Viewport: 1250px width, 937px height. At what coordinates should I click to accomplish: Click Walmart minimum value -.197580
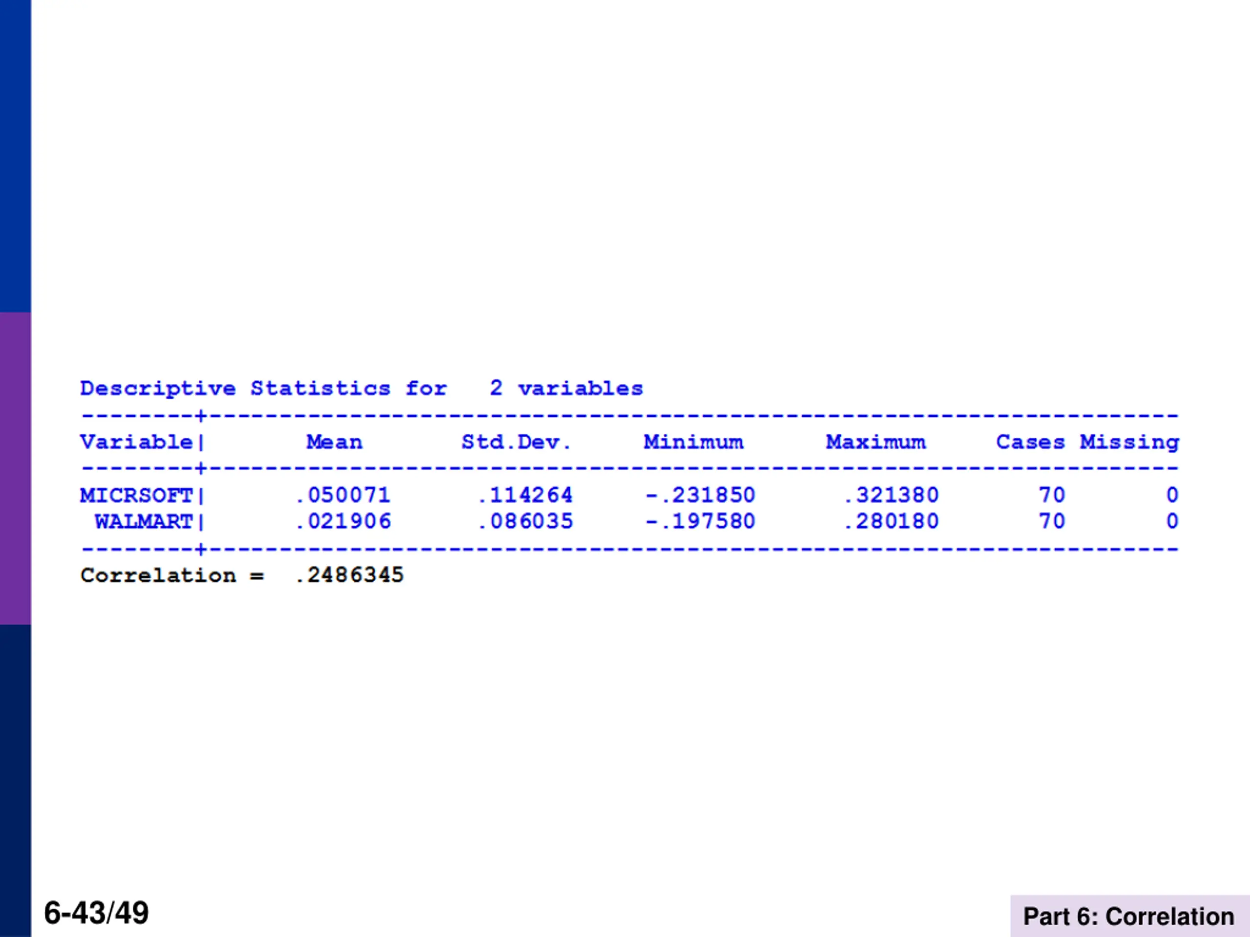point(700,521)
